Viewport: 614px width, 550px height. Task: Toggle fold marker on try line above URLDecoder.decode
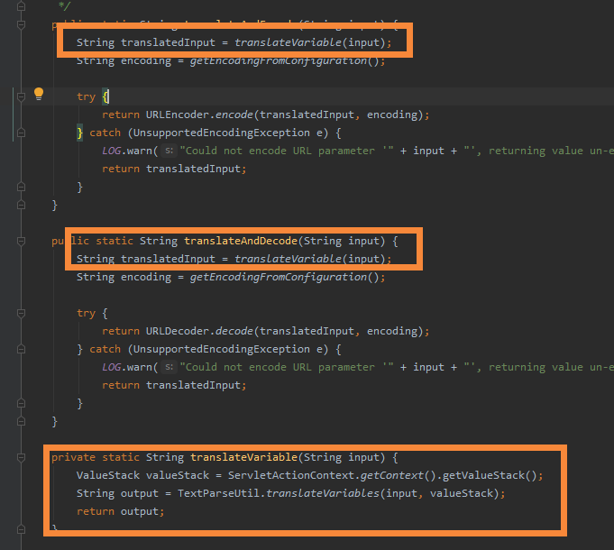pyautogui.click(x=21, y=313)
